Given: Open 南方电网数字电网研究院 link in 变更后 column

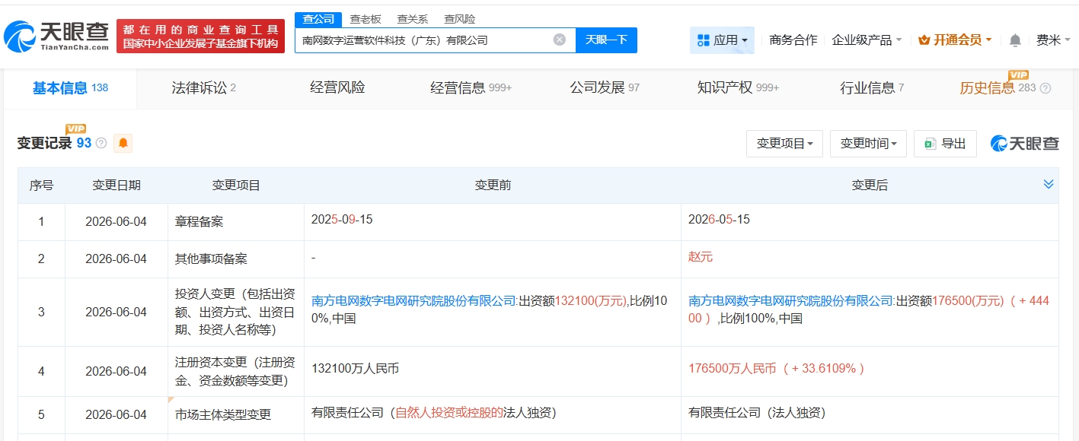Looking at the screenshot, I should click(x=791, y=300).
